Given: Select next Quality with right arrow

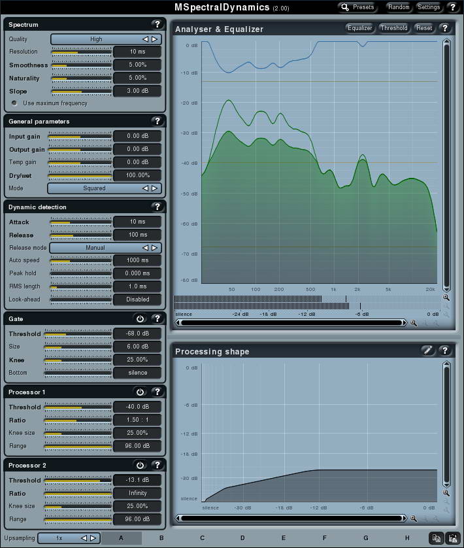Looking at the screenshot, I should [x=154, y=39].
